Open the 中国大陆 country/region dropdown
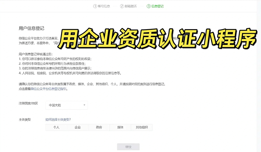This screenshot has height=152, width=261. click(66, 105)
